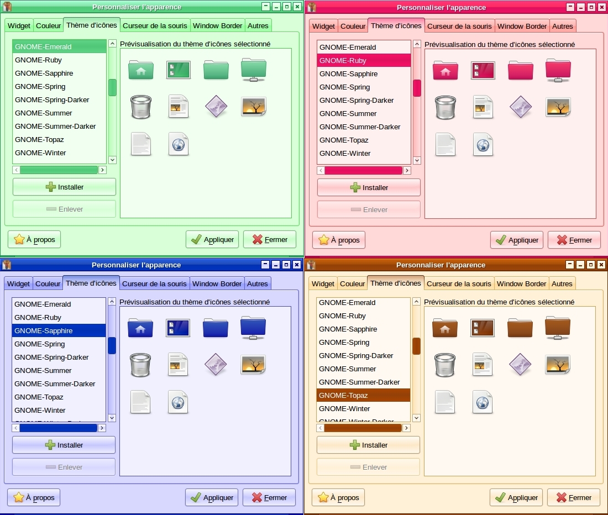This screenshot has height=515, width=608.
Task: Click scroll-down arrow of list in green window
Action: [x=112, y=160]
